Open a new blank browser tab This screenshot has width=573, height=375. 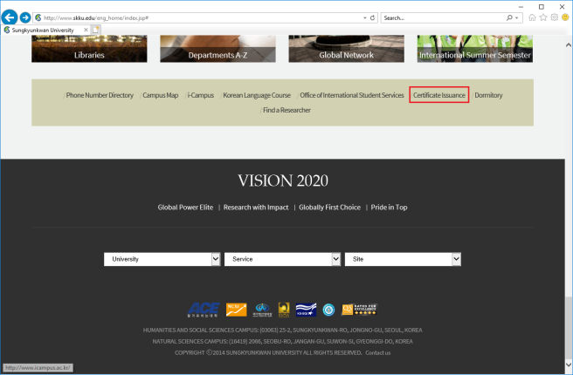coord(96,30)
